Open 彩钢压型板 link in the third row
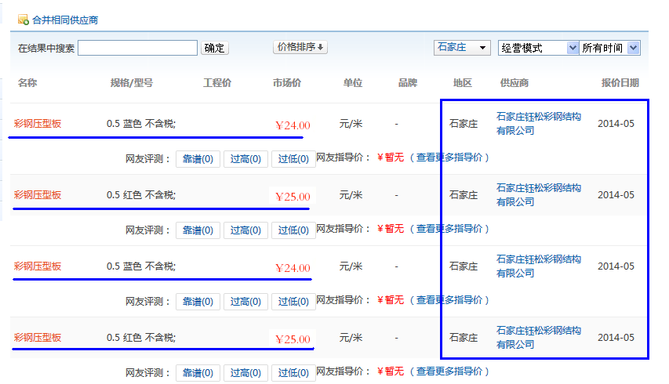 [38, 266]
